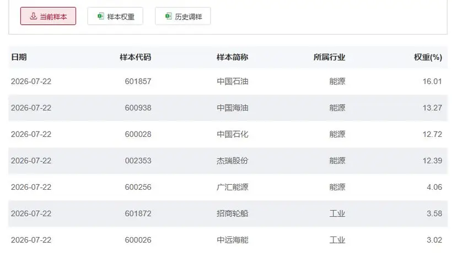The height and width of the screenshot is (253, 452).
Task: Click the 权重(%) column header
Action: pyautogui.click(x=428, y=57)
